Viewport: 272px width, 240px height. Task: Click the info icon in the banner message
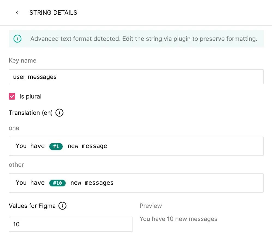(x=17, y=39)
